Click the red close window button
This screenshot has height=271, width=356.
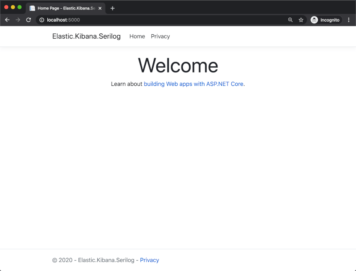[x=7, y=7]
